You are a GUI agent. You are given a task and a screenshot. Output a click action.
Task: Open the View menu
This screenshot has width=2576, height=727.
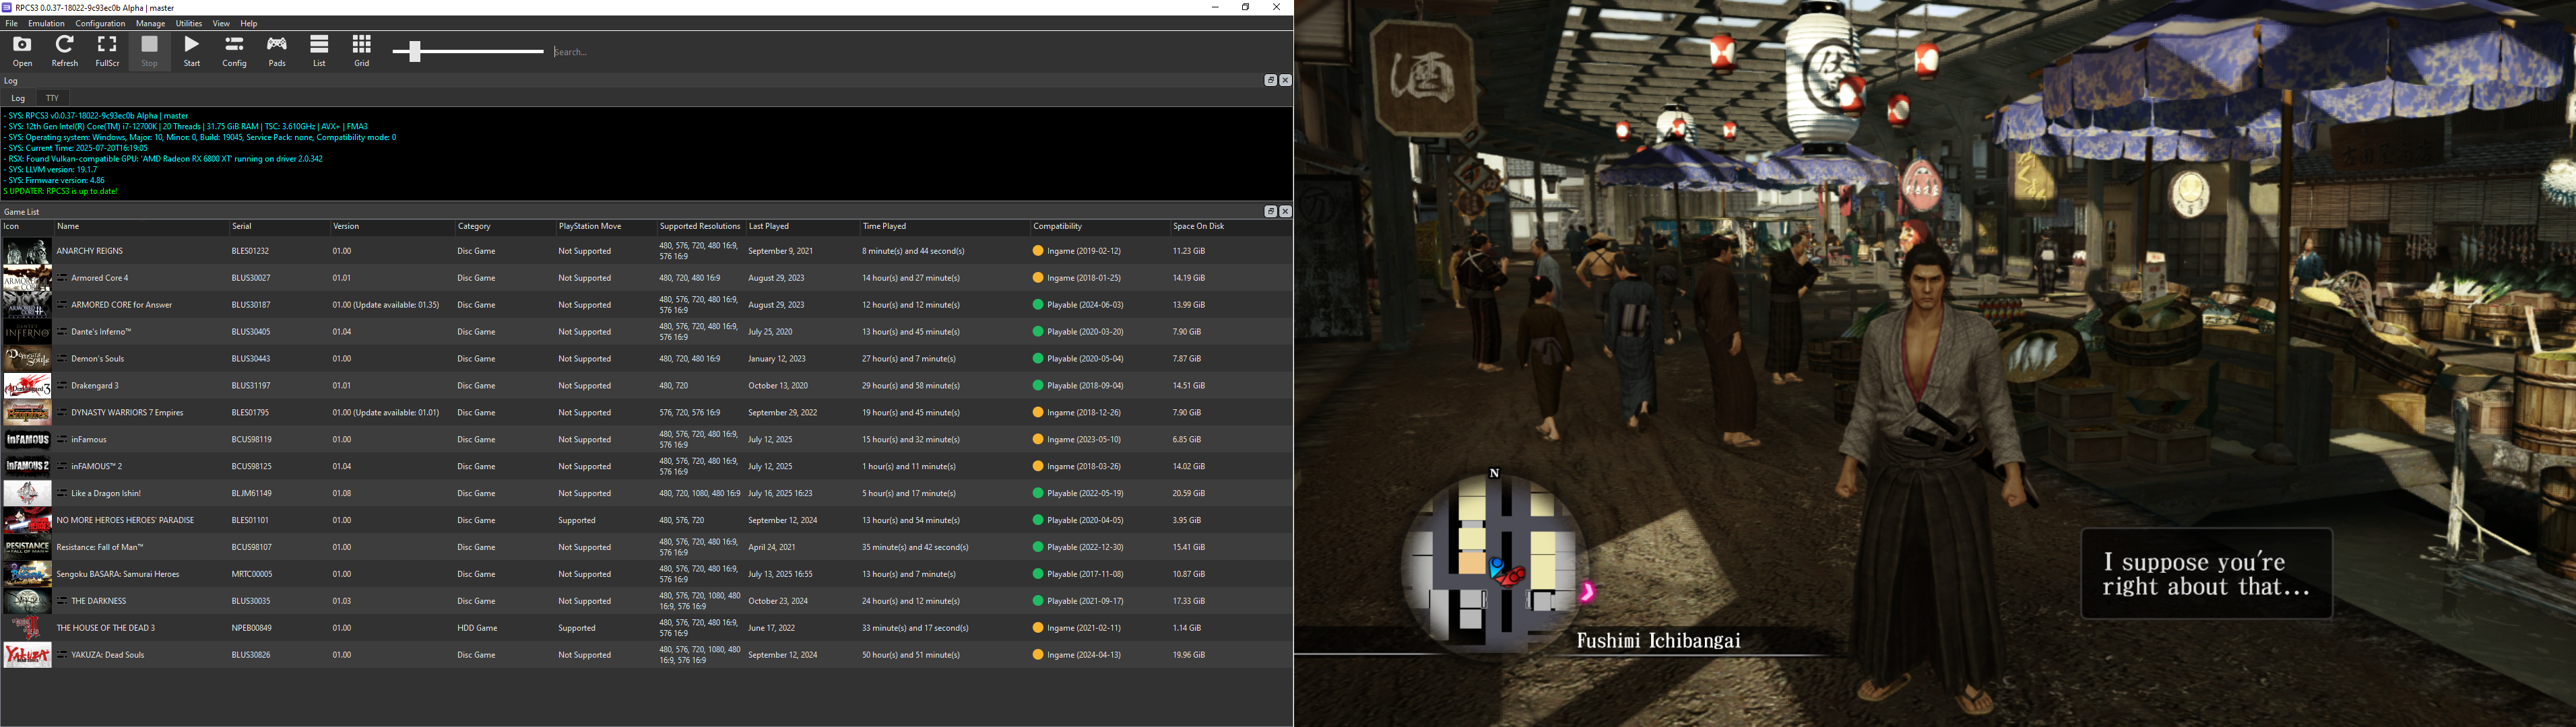pos(221,23)
